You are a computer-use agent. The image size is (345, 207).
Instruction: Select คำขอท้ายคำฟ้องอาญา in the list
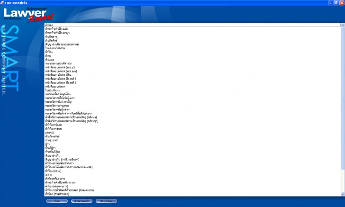(x=192, y=33)
